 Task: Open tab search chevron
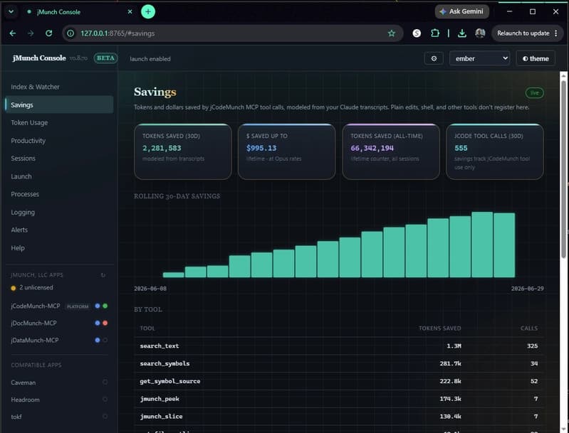pyautogui.click(x=11, y=11)
